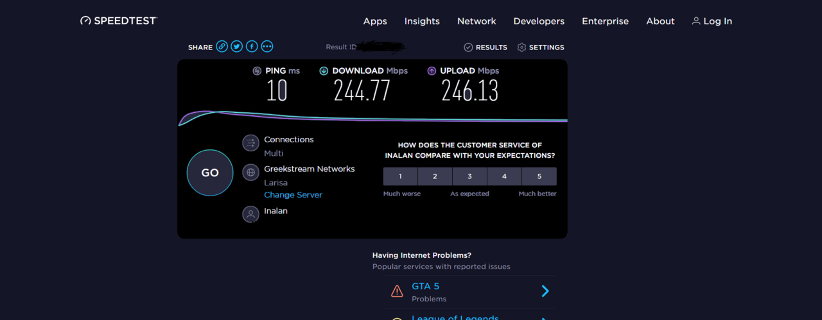Screen dimensions: 822x320
Task: Click the Greekstream Networks globe icon
Action: pyautogui.click(x=250, y=172)
